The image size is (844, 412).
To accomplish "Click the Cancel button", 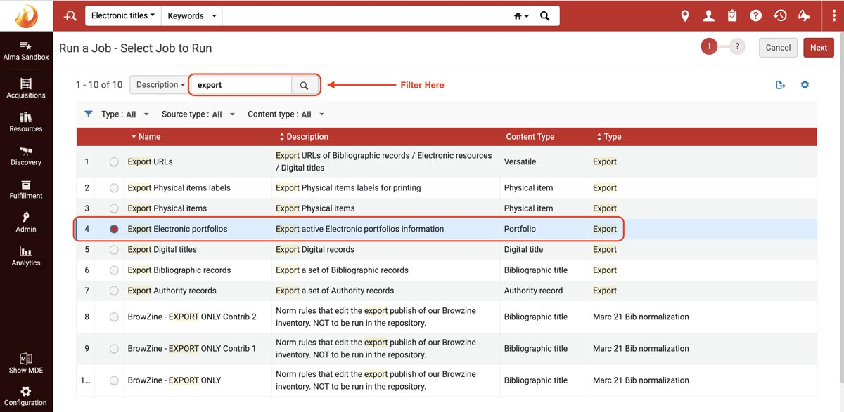I will coord(778,48).
